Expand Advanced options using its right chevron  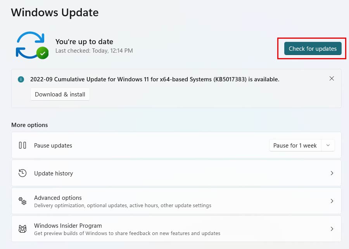[x=332, y=201]
